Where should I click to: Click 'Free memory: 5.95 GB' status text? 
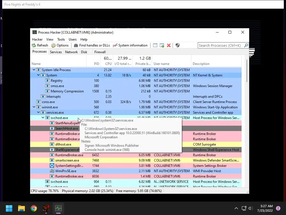coord(139,191)
